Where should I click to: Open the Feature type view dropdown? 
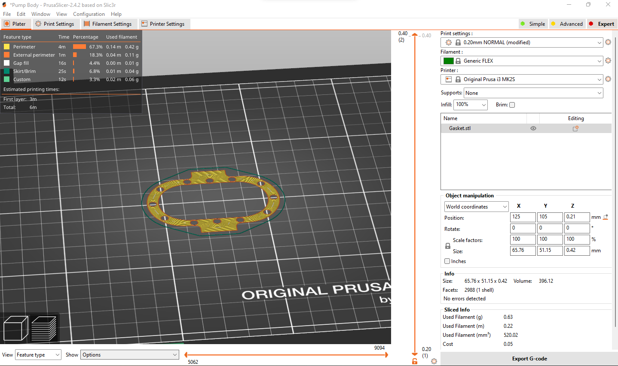pos(38,355)
